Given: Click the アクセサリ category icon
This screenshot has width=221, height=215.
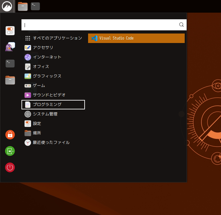Looking at the screenshot, I should [x=28, y=47].
